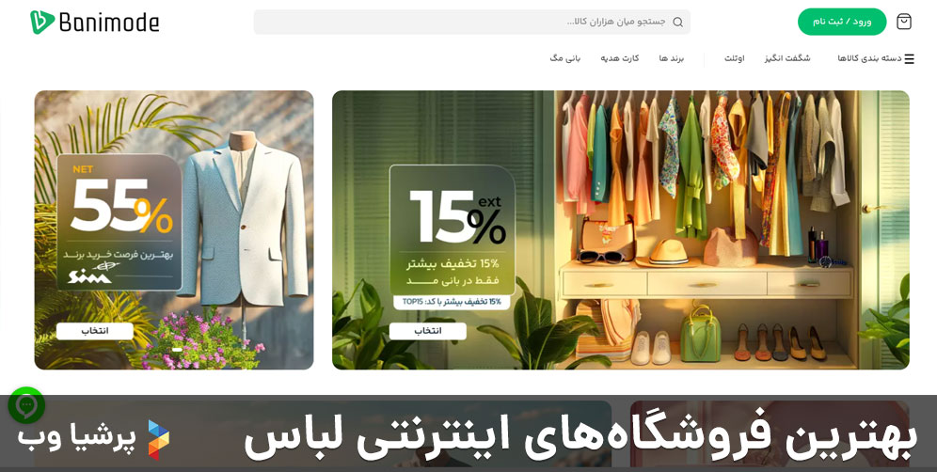
Task: Open the اوتلت menu item
Action: (x=735, y=58)
